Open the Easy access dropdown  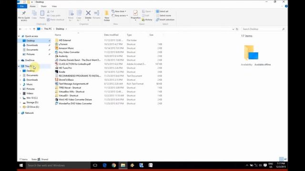(x=120, y=16)
